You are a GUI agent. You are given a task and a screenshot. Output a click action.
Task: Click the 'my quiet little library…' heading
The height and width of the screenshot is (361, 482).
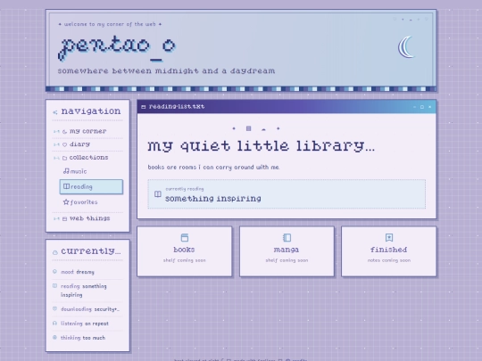[x=261, y=146]
